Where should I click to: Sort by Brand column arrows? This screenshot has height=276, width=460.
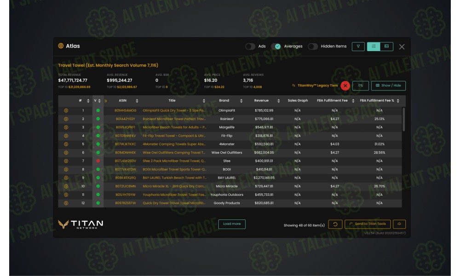point(241,101)
